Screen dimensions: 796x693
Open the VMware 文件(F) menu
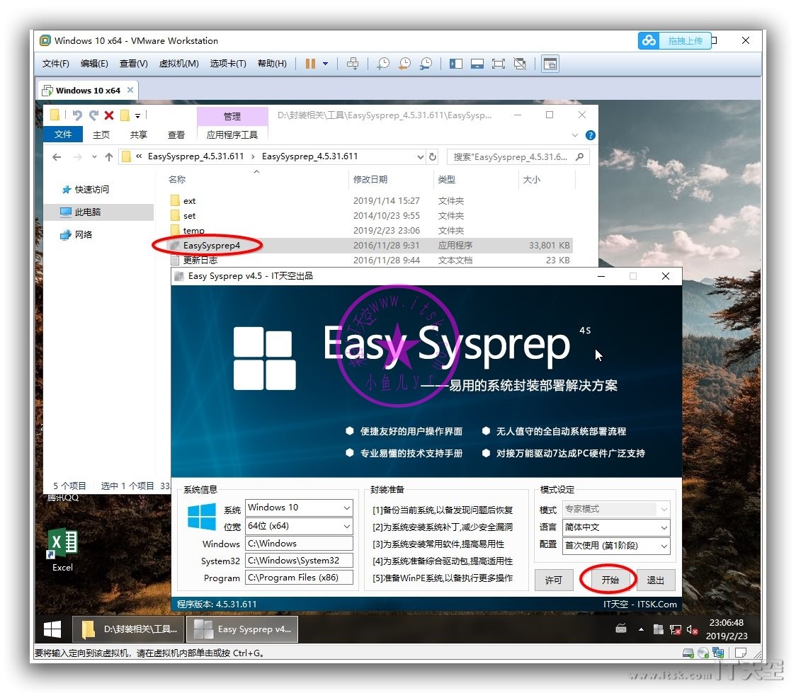coord(56,64)
